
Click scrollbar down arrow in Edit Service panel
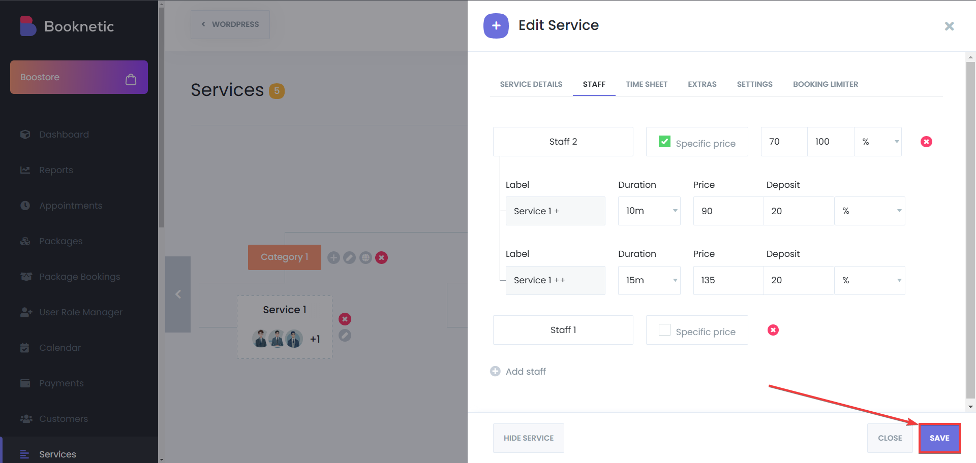pos(970,407)
